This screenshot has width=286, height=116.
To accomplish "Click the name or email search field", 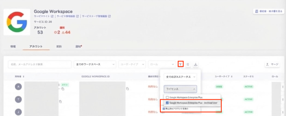I will [x=40, y=64].
